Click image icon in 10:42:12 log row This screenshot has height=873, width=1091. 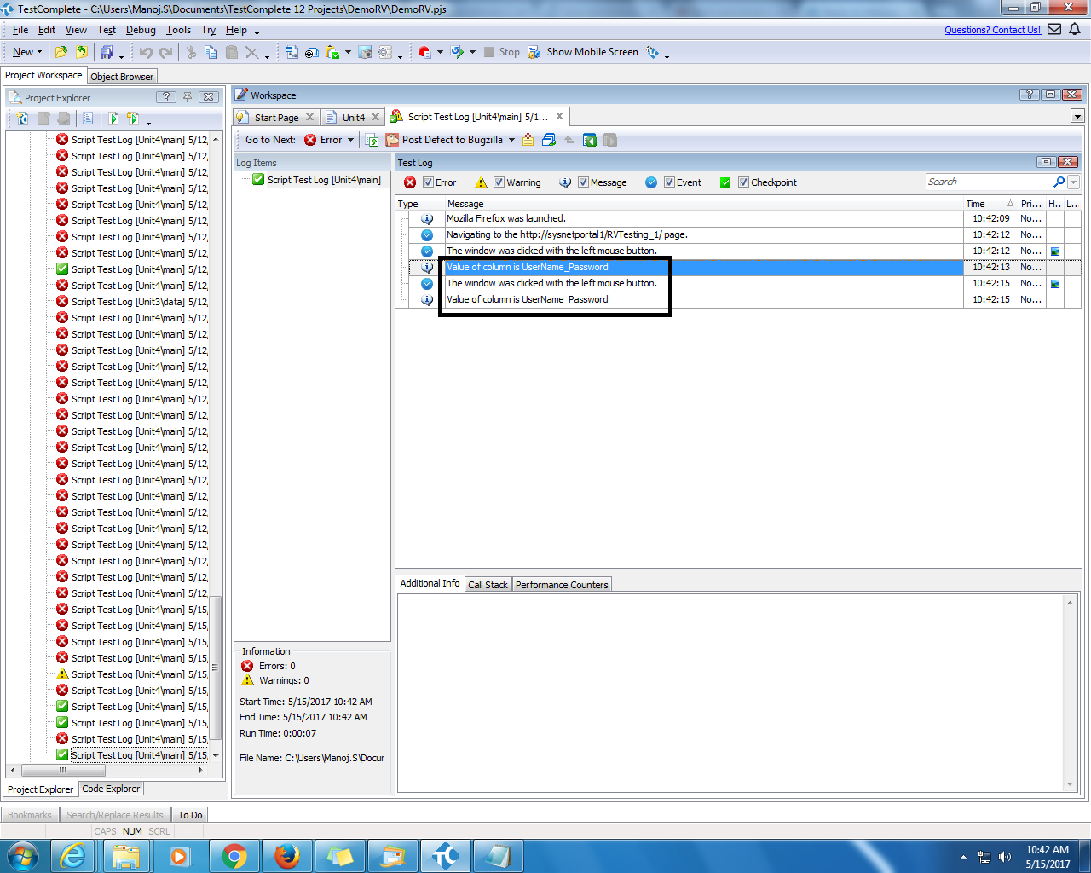(x=1055, y=251)
